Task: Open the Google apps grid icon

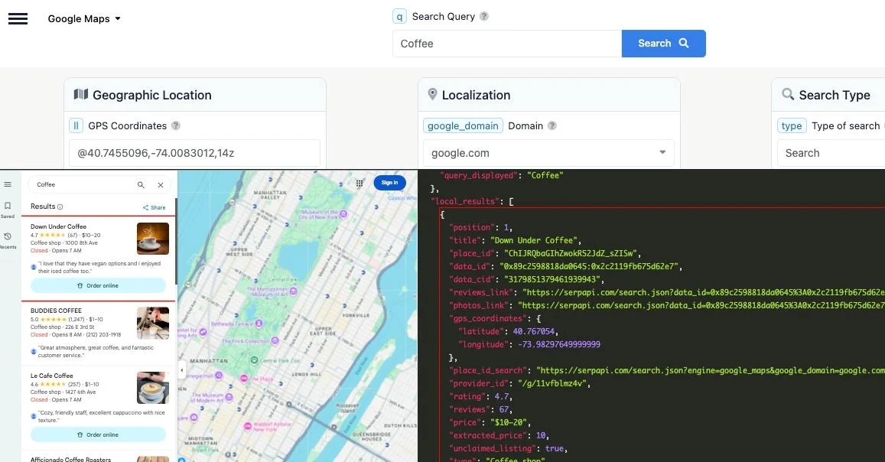Action: point(360,183)
